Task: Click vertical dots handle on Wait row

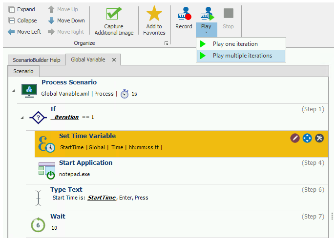Action: pos(332,216)
